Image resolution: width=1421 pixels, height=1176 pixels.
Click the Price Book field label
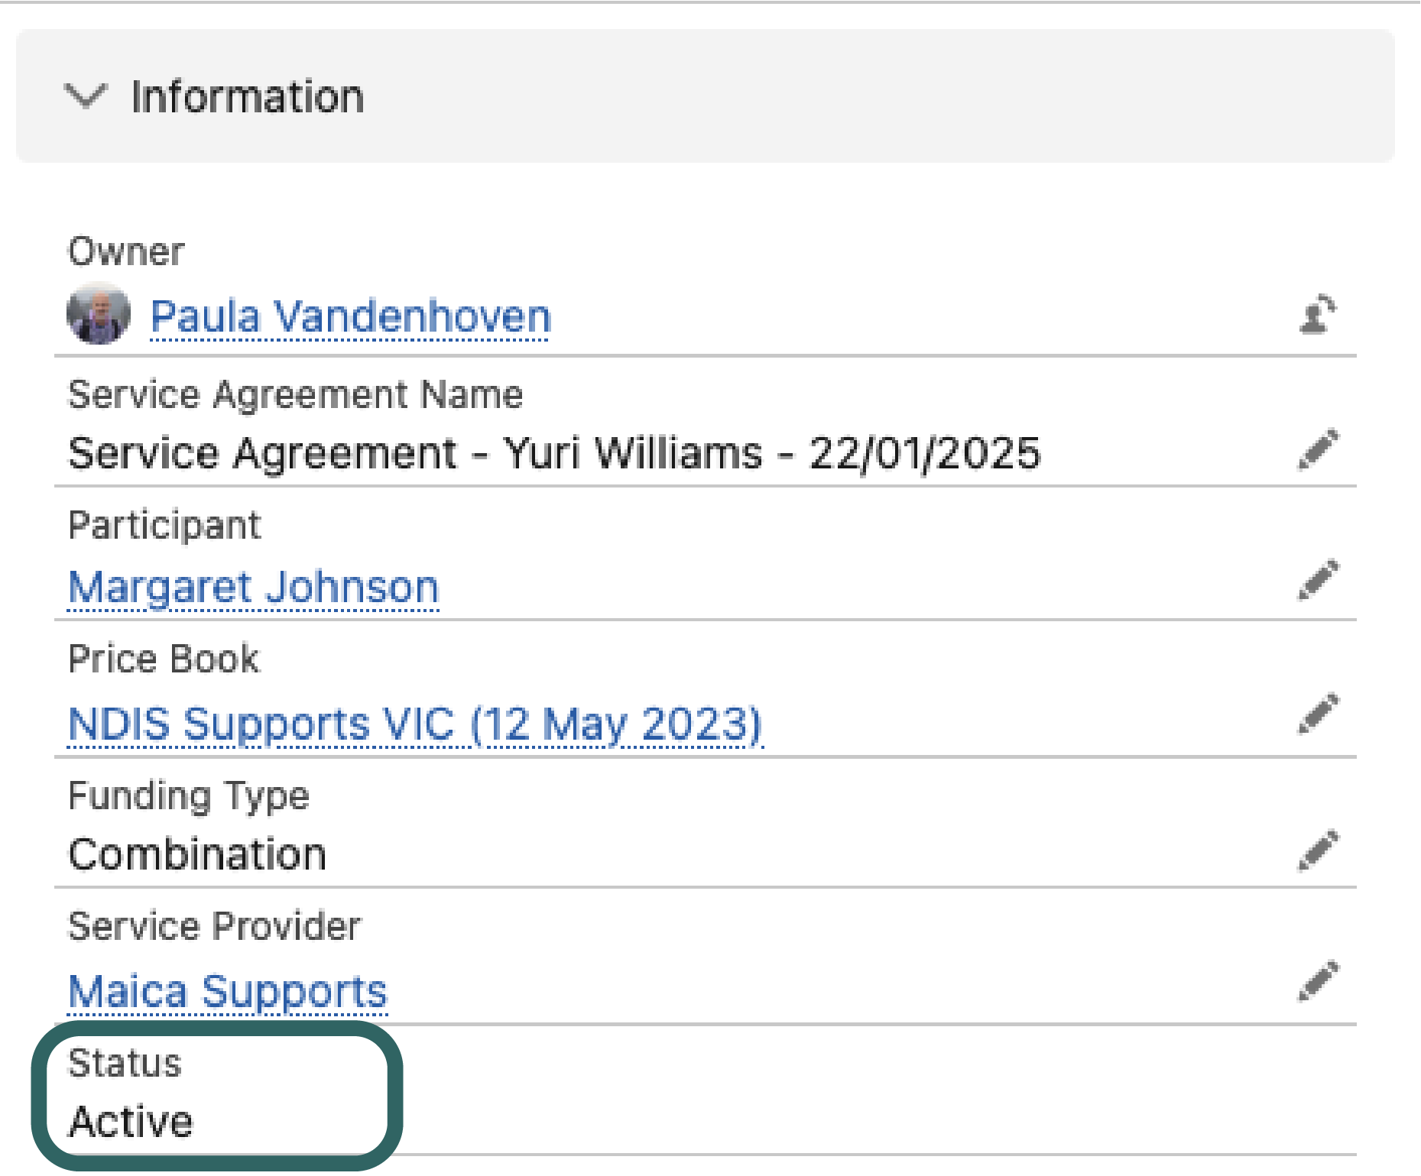pos(164,659)
